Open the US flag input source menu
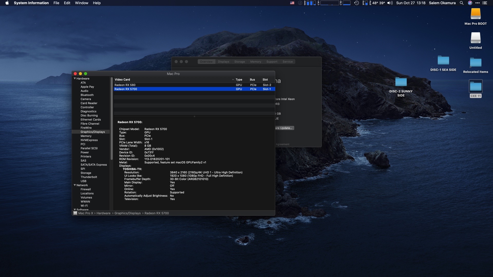 292,3
